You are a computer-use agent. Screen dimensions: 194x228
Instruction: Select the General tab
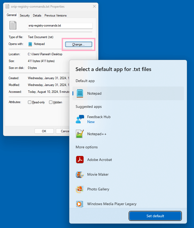click(x=12, y=15)
